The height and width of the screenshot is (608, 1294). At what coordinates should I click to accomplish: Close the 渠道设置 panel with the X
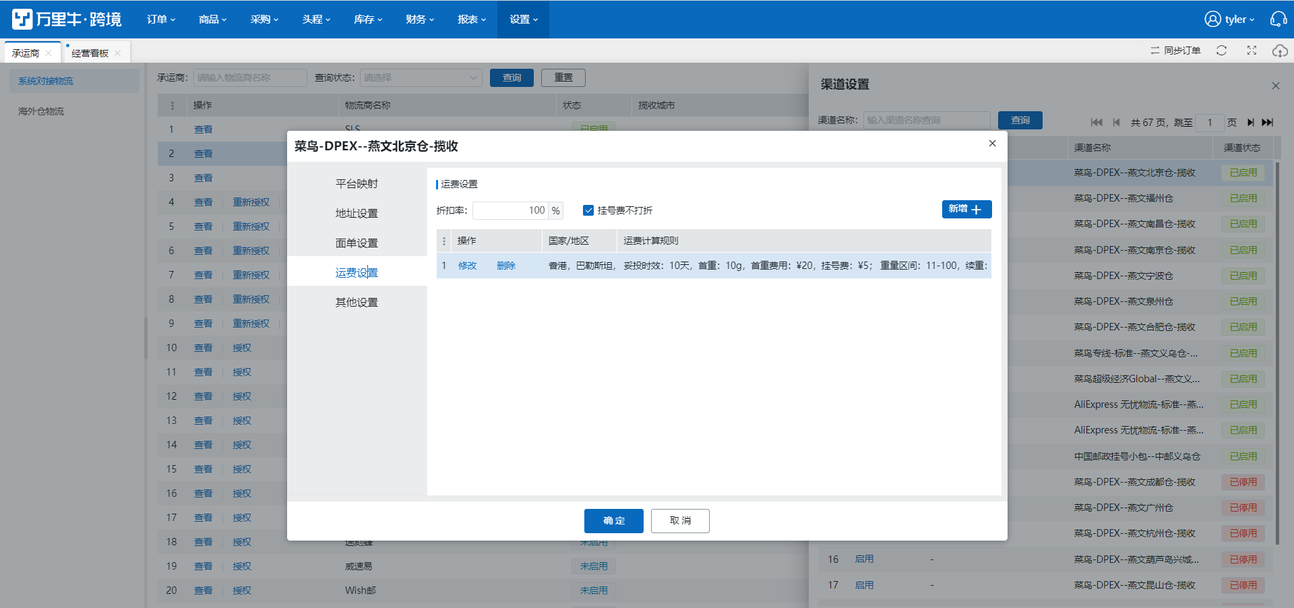tap(1275, 86)
